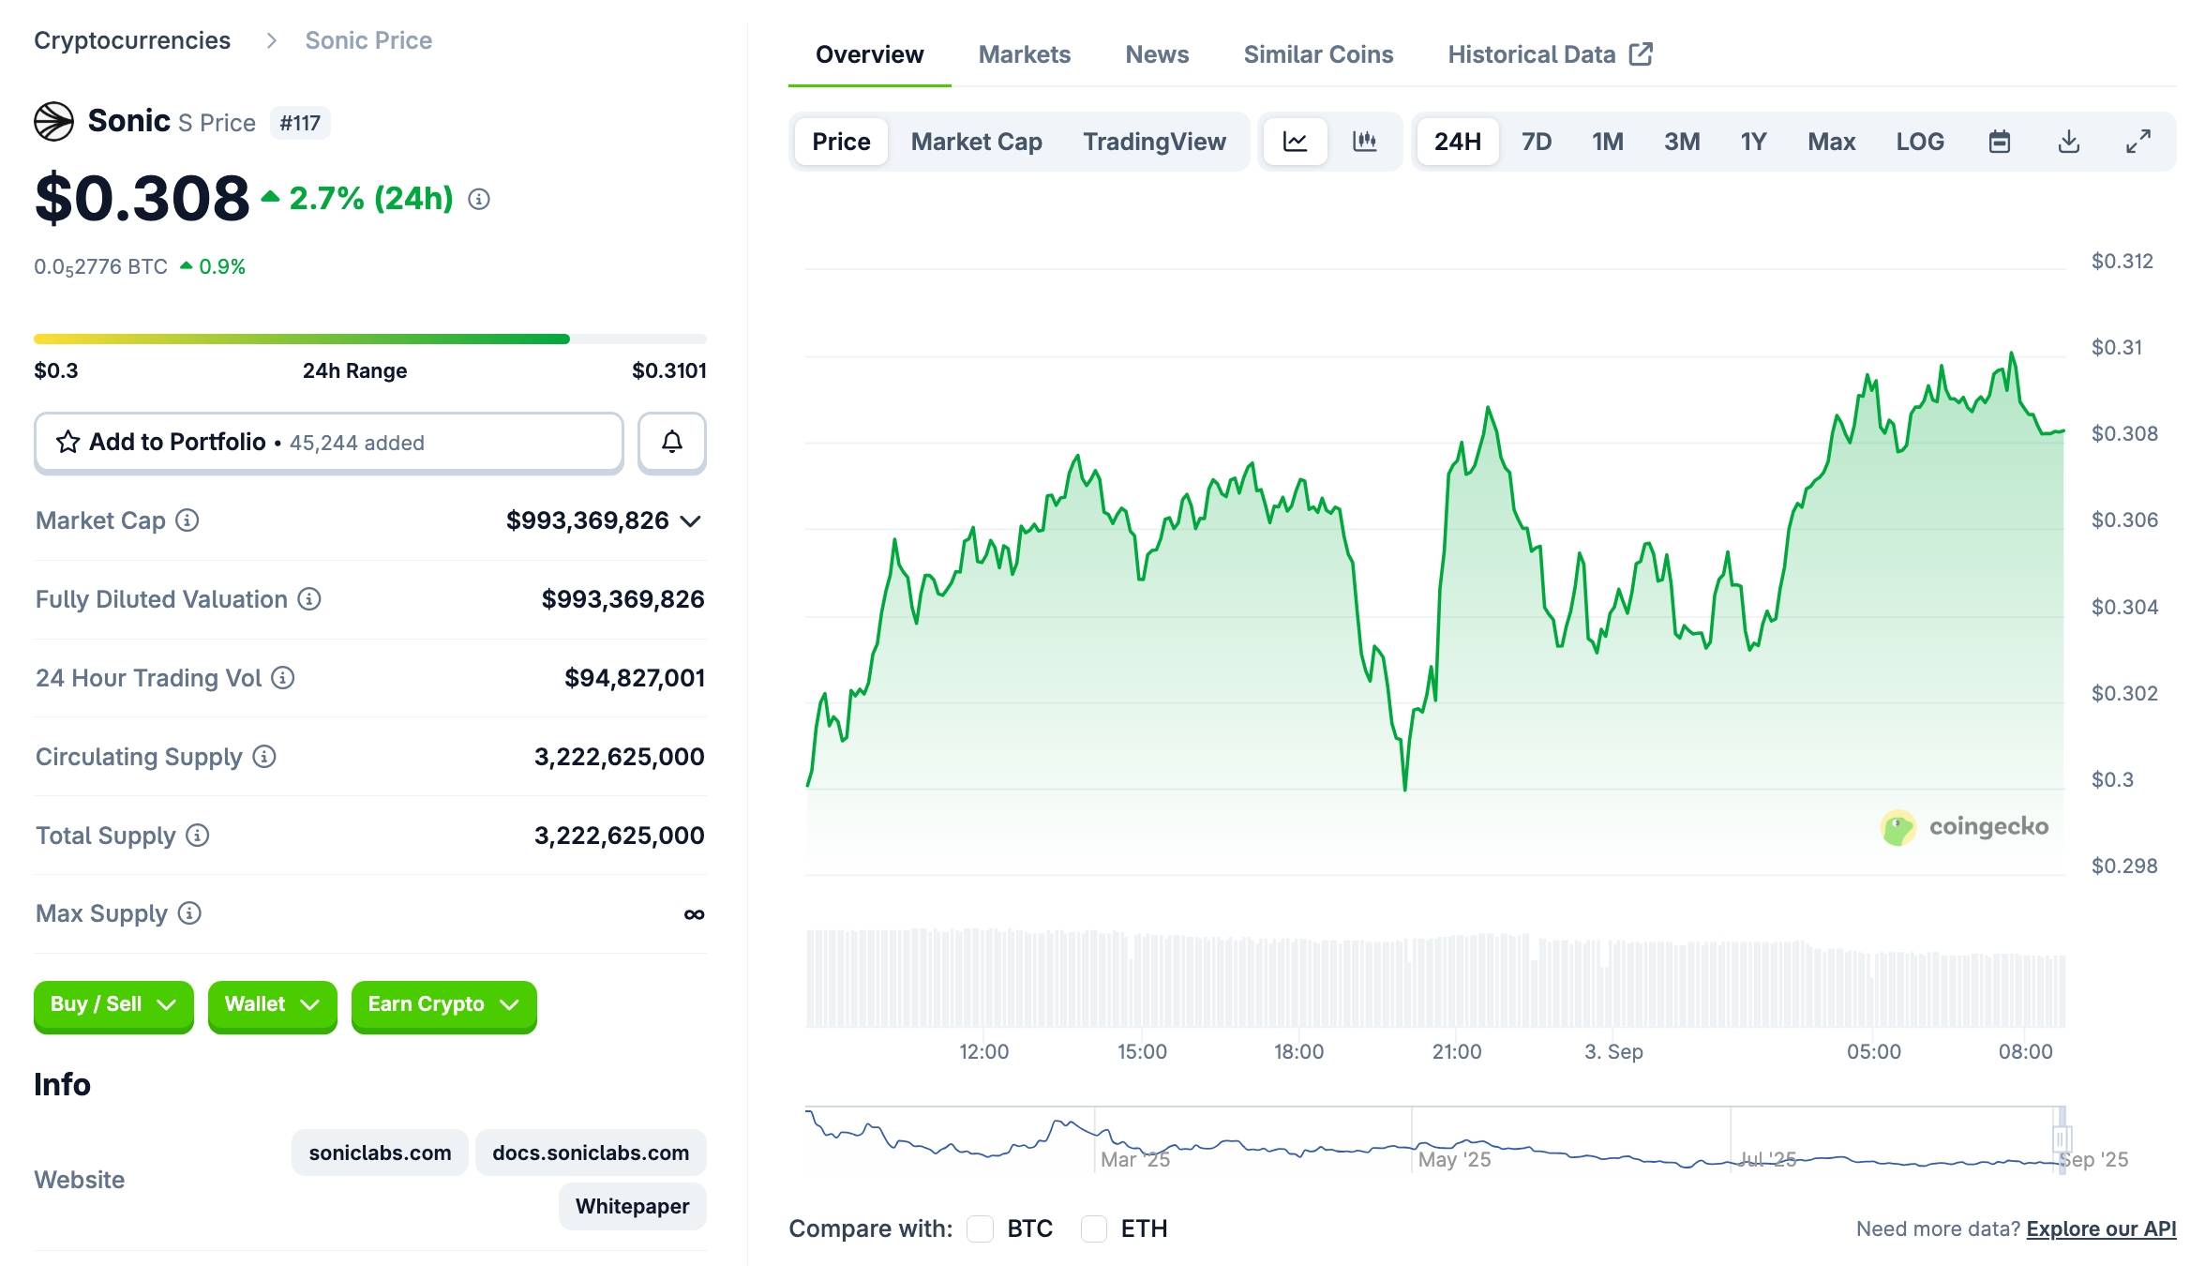Switch to the candlestick chart icon
Viewport: 2205px width, 1266px height.
pos(1365,142)
